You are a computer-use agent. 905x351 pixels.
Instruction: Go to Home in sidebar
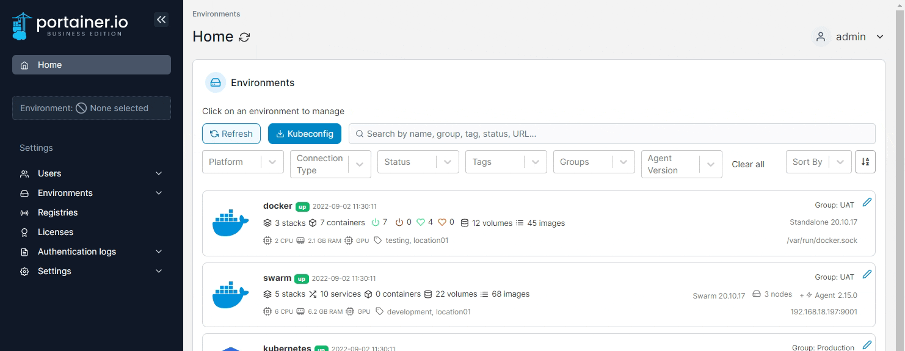coord(92,65)
